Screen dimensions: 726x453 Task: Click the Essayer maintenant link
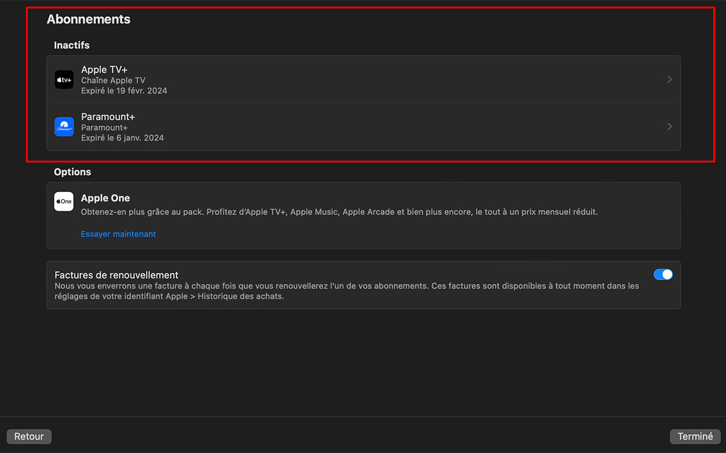click(x=119, y=234)
